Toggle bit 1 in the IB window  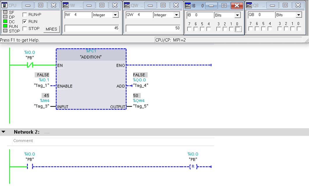tap(231, 29)
